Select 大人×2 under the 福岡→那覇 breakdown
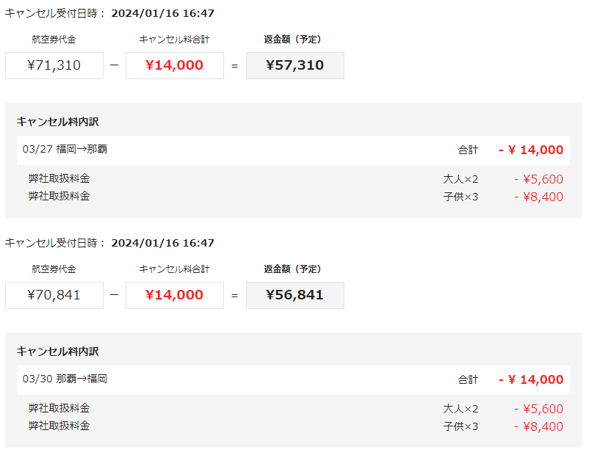Screen dimensions: 611x455 click(460, 179)
